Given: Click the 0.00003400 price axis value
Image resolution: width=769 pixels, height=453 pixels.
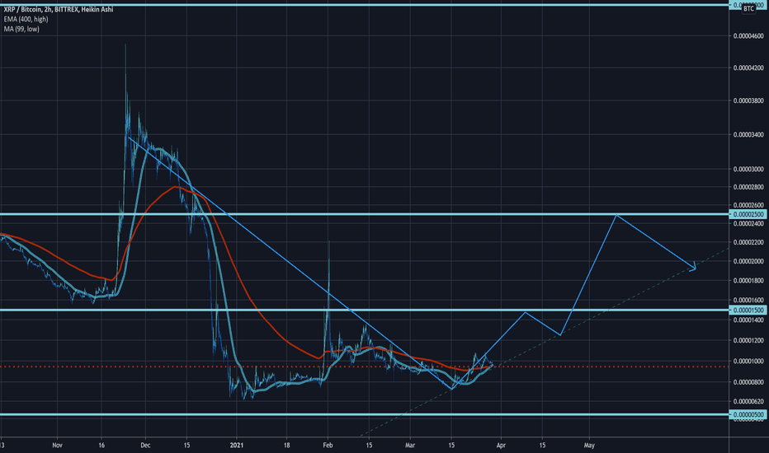Looking at the screenshot, I should coord(748,134).
